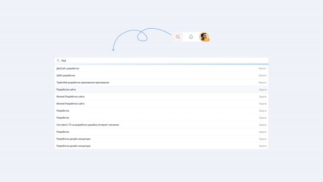Select the last "Разработка дизайн-концепции" result
323x182 pixels.
161,146
